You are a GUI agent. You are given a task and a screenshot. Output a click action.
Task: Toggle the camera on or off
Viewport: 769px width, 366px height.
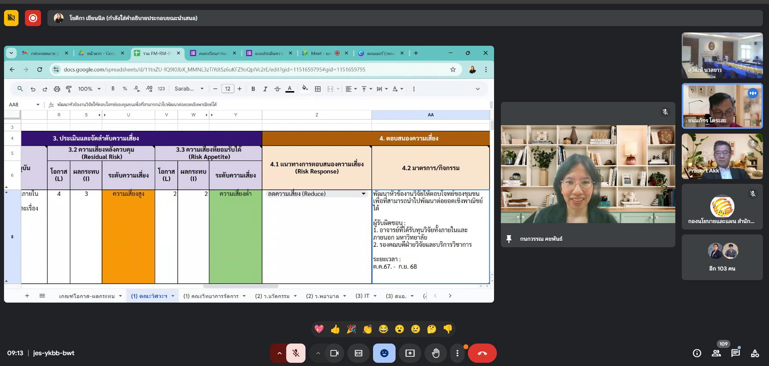coord(334,353)
